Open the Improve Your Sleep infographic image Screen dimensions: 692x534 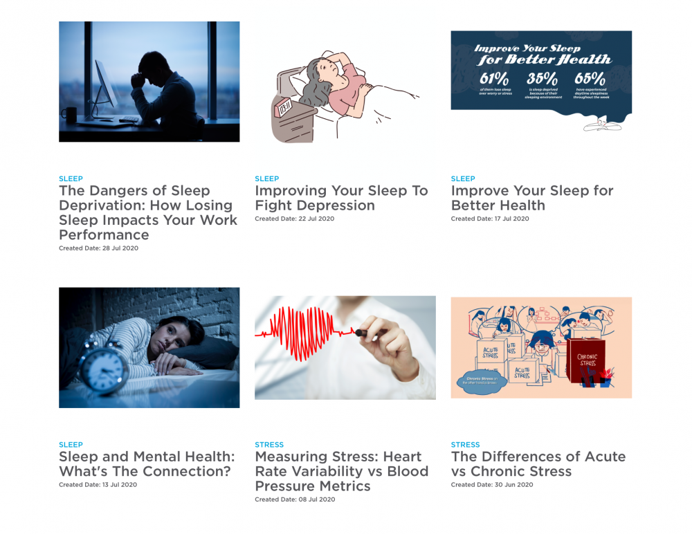[x=541, y=81]
